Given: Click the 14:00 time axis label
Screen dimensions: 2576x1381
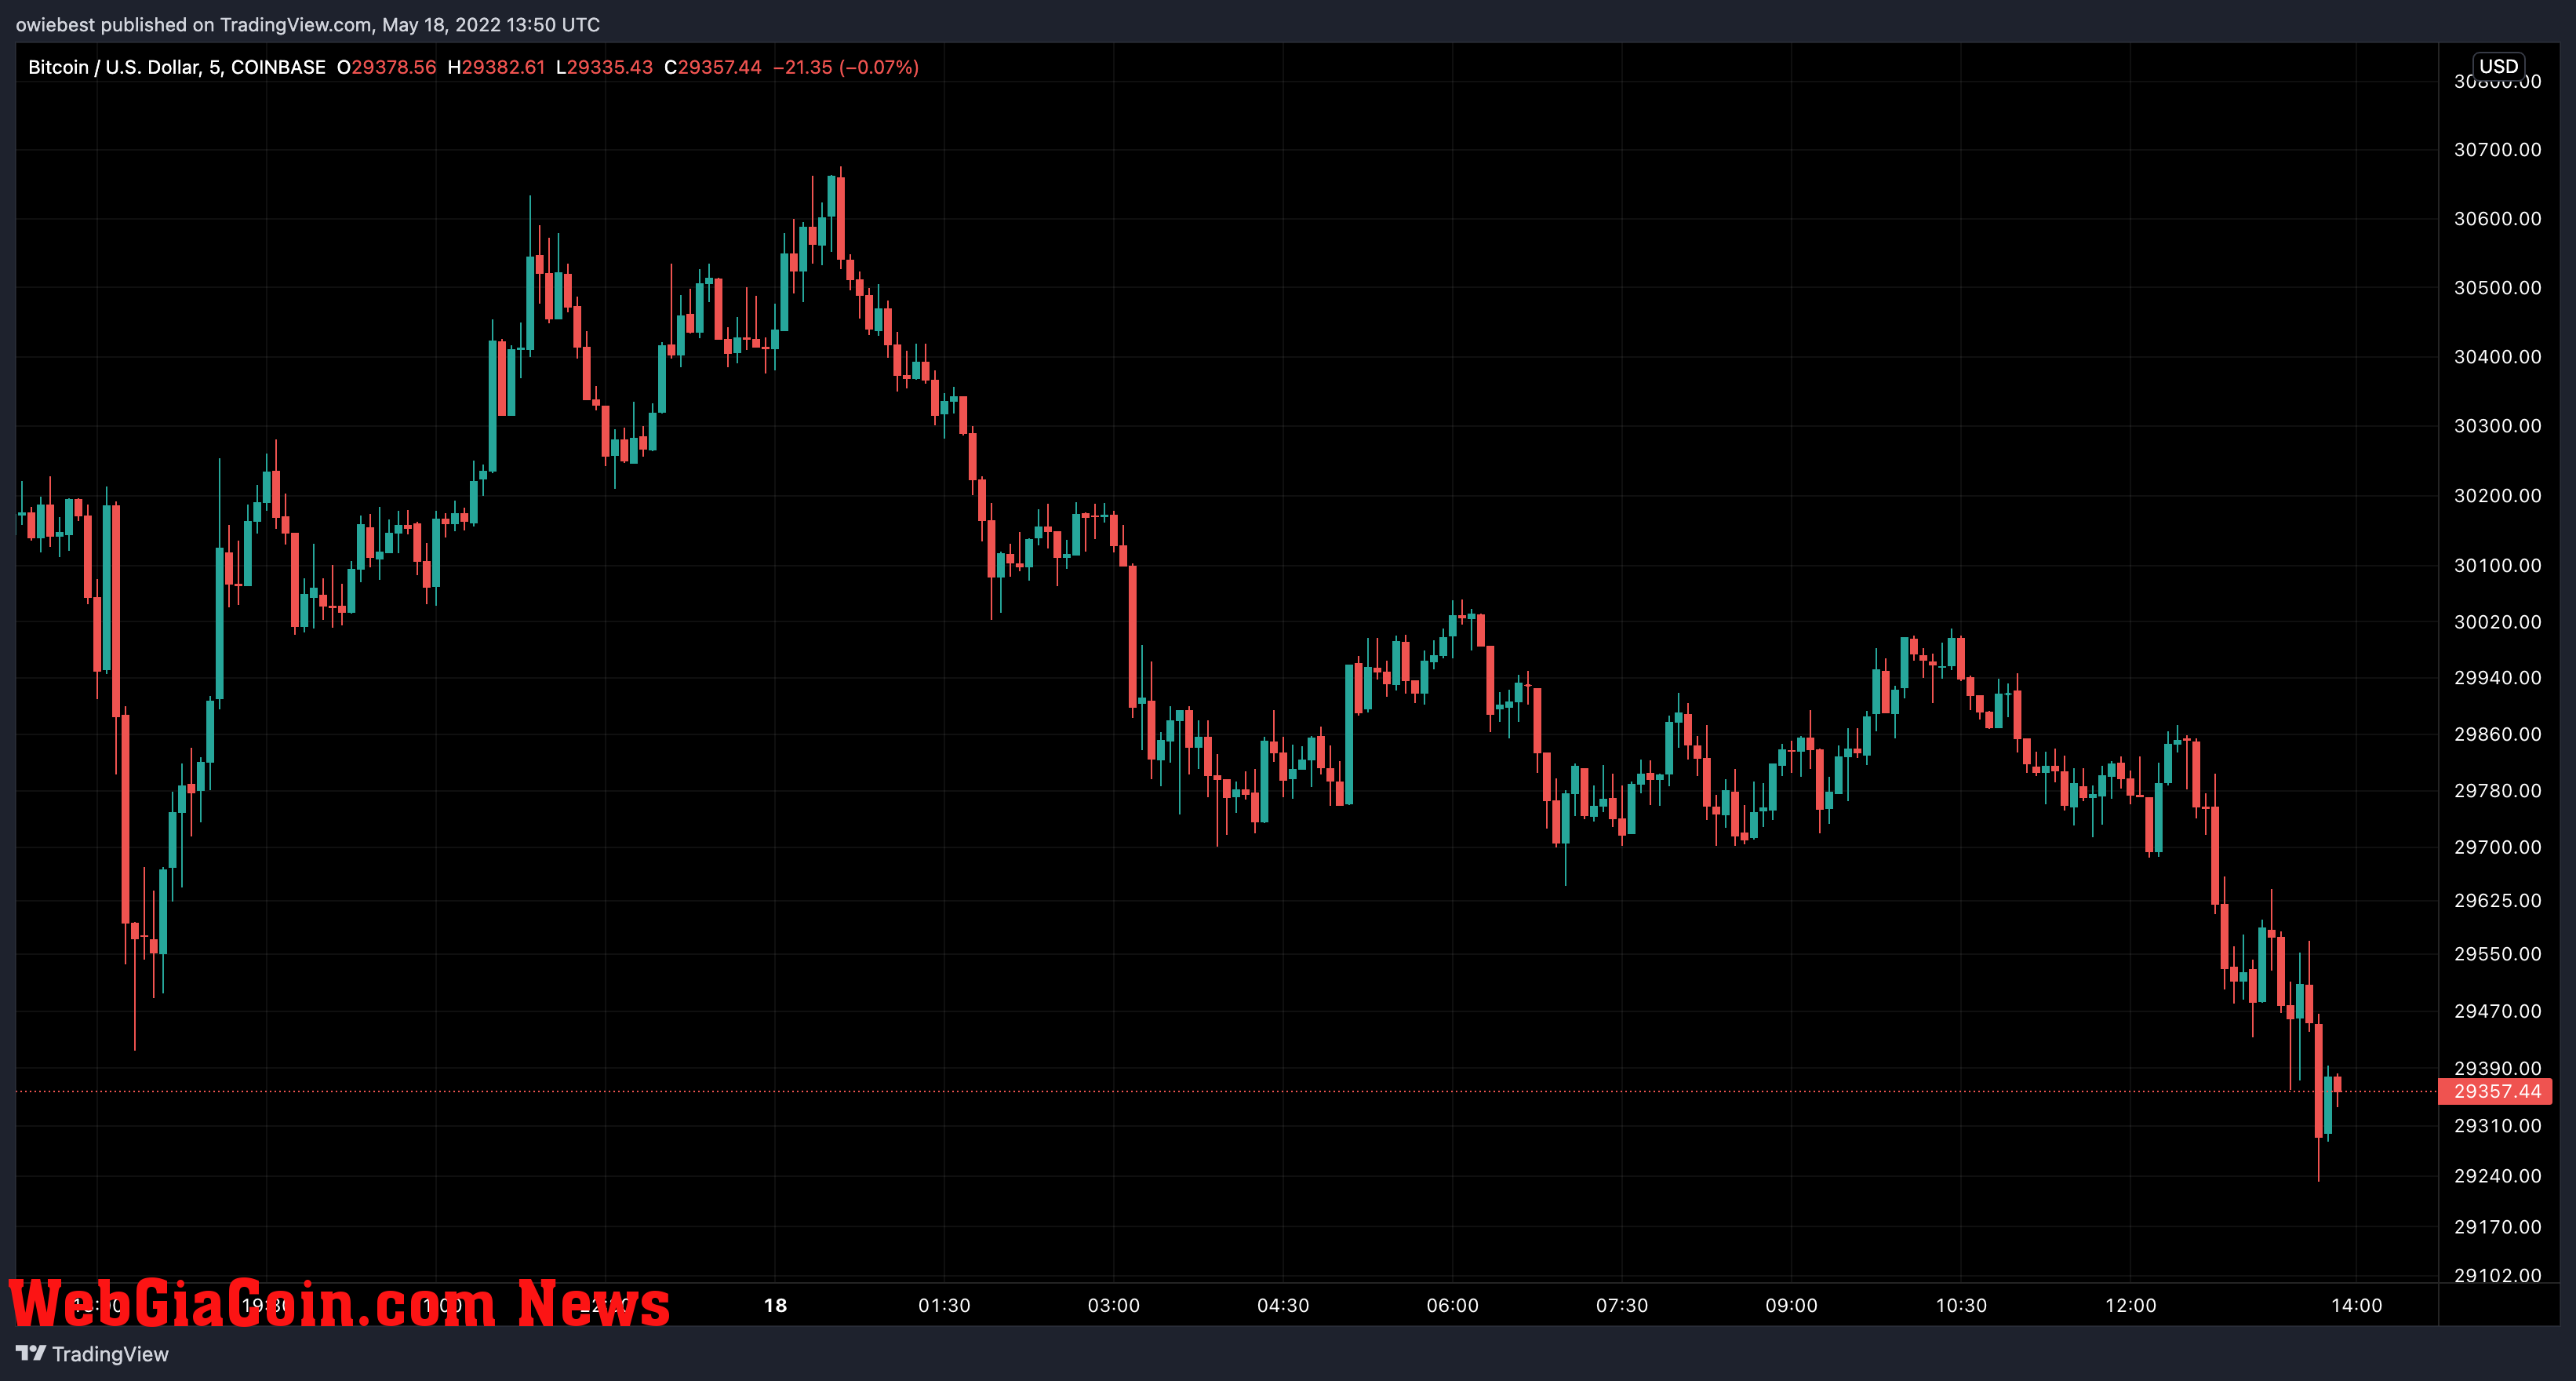Looking at the screenshot, I should coord(2356,1305).
